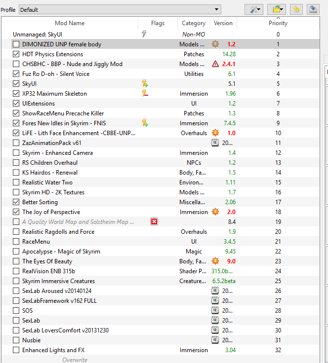Click the create backup icon button

(x=313, y=9)
